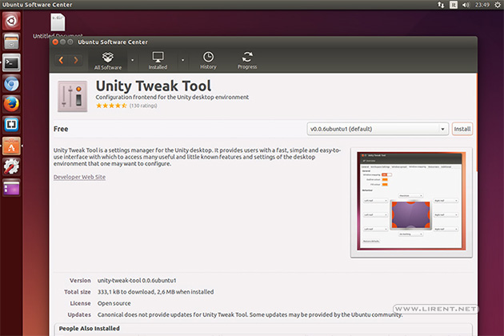Click the network indicator in top panel

[441, 5]
